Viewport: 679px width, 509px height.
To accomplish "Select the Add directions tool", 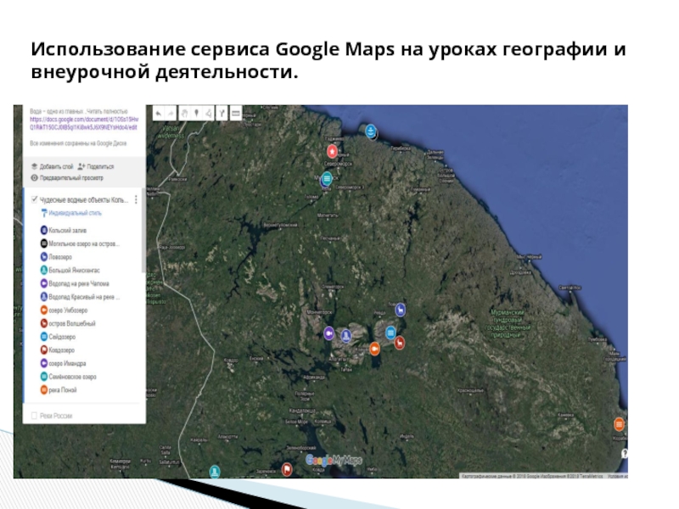I will coord(222,112).
